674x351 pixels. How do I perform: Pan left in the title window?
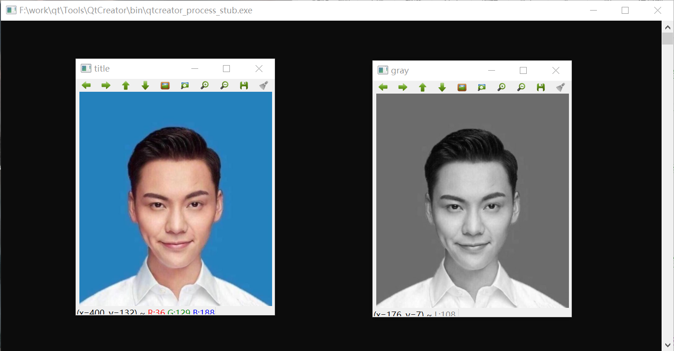(86, 85)
